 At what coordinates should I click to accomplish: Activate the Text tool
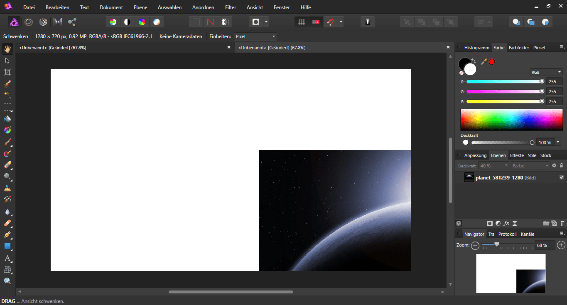7,258
